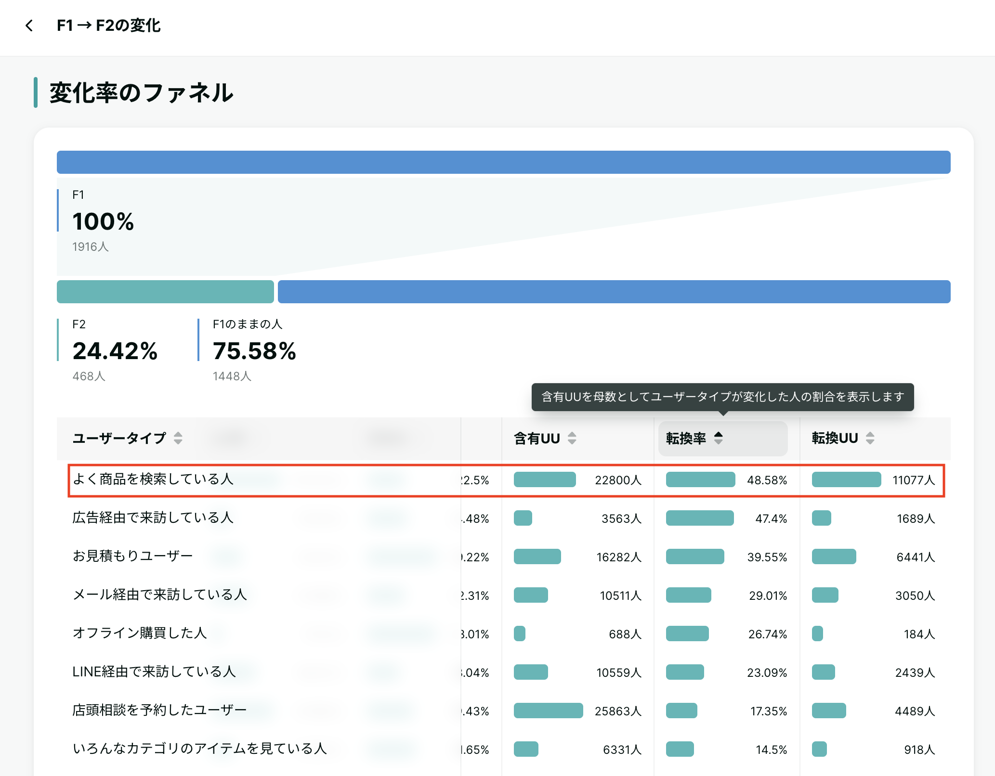Click the 6331人 含有UU value

(x=622, y=750)
